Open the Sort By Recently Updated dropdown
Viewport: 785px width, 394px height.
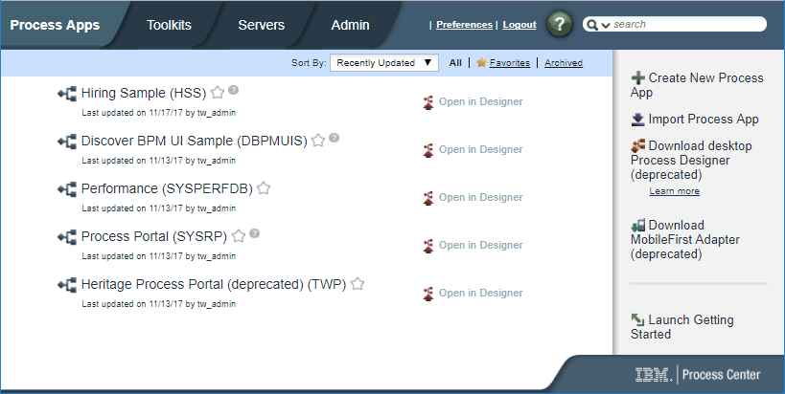pos(383,63)
